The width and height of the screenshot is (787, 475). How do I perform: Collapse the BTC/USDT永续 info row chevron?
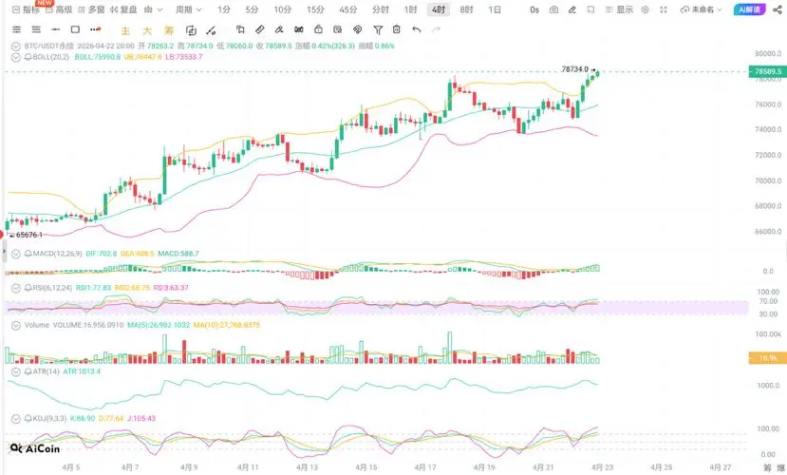point(15,47)
